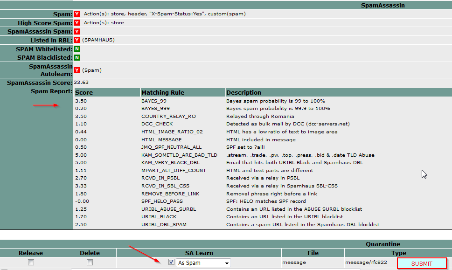Tick the Delete checkbox
Image resolution: width=452 pixels, height=270 pixels.
[90, 263]
